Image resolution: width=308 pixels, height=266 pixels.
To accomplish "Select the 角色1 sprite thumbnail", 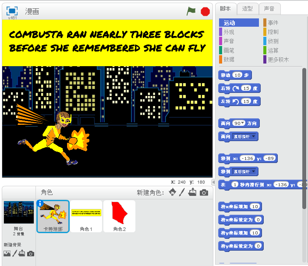I will coord(86,216).
